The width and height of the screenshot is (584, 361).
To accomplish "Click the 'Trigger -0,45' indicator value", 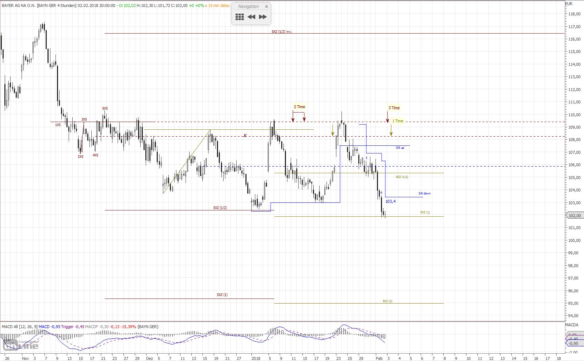I will [72, 327].
